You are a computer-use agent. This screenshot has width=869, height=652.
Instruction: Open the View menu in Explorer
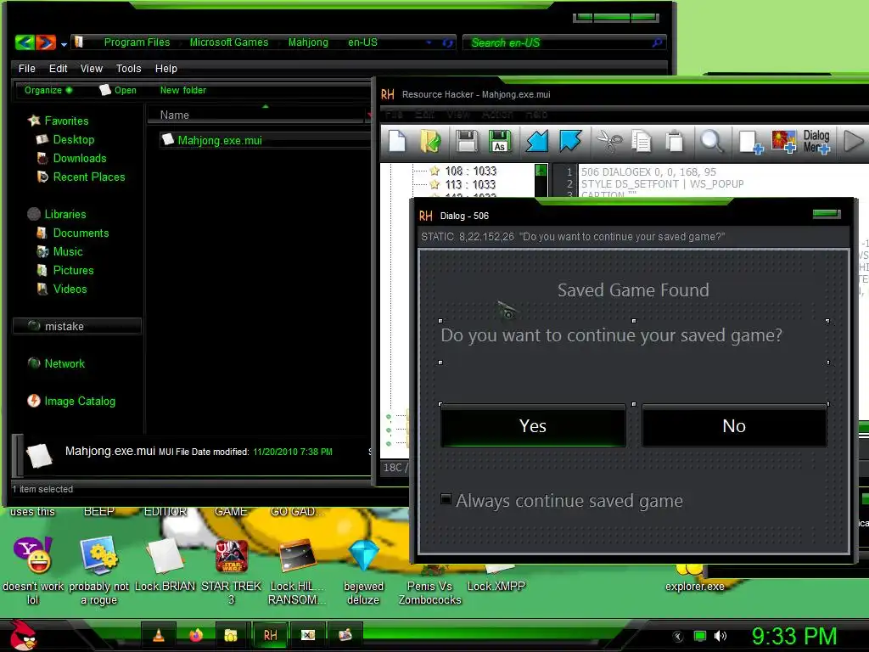coord(92,68)
